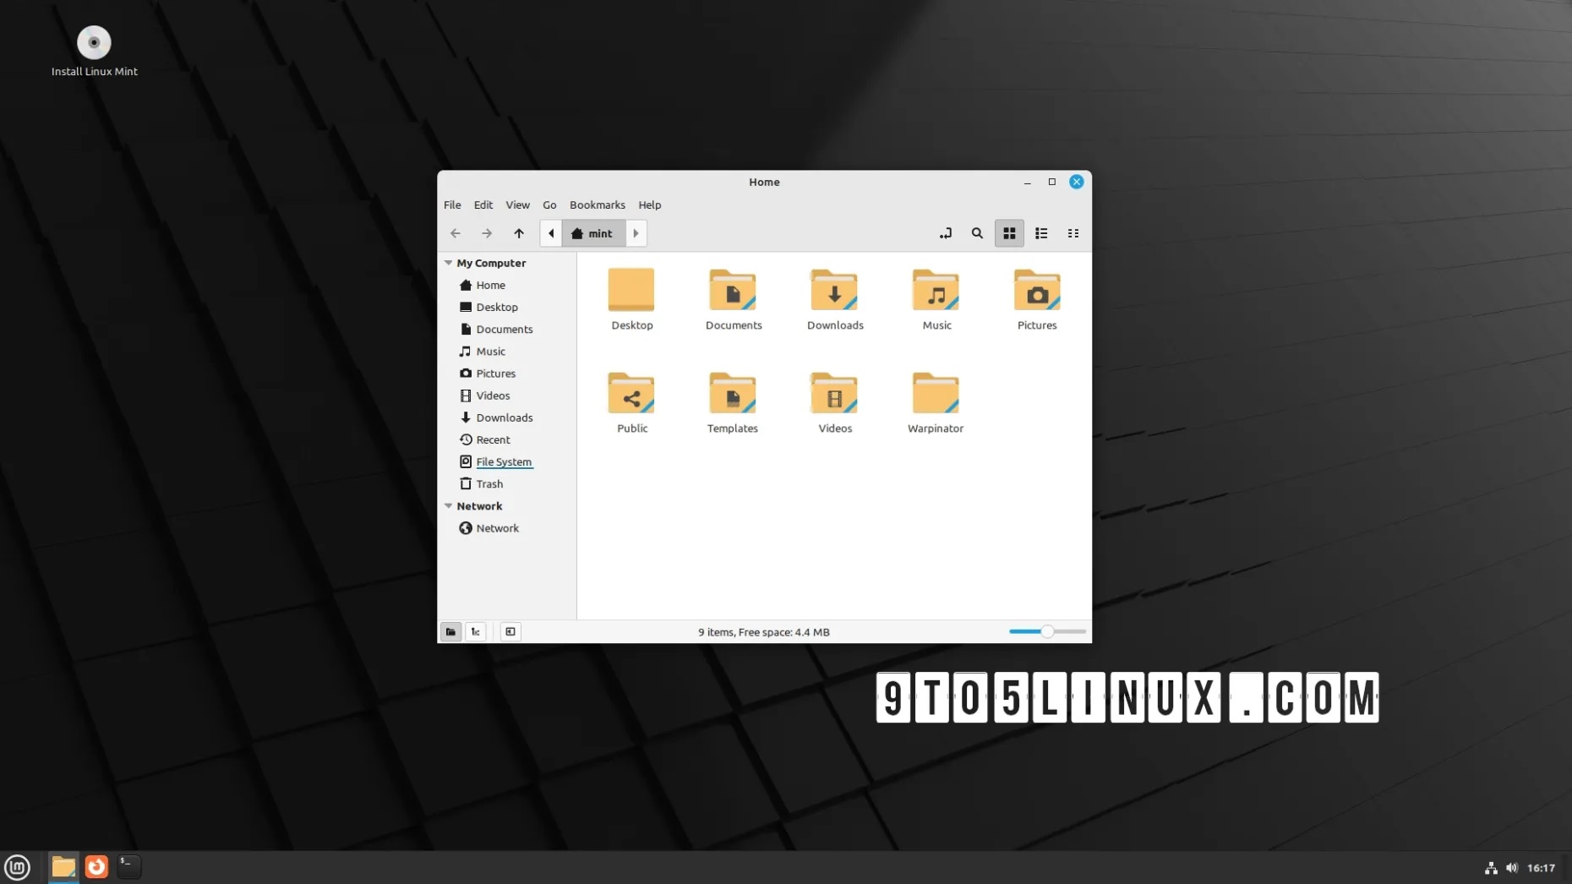This screenshot has height=884, width=1572.
Task: Open the View menu
Action: [x=517, y=205]
